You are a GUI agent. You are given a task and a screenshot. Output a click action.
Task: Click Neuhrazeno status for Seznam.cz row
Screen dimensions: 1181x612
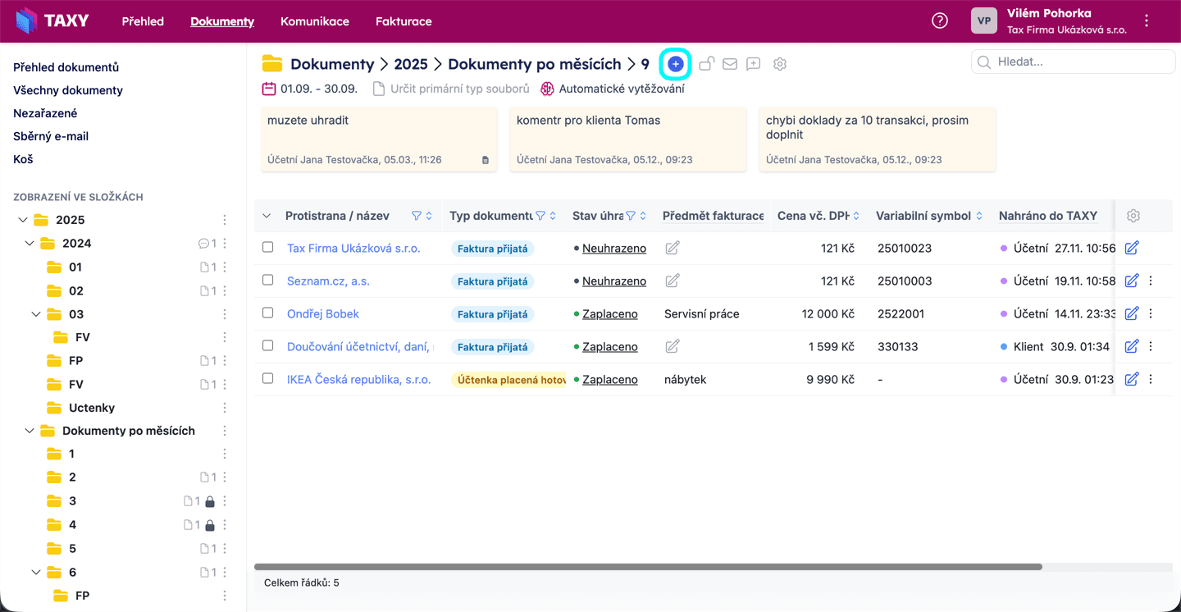tap(613, 281)
